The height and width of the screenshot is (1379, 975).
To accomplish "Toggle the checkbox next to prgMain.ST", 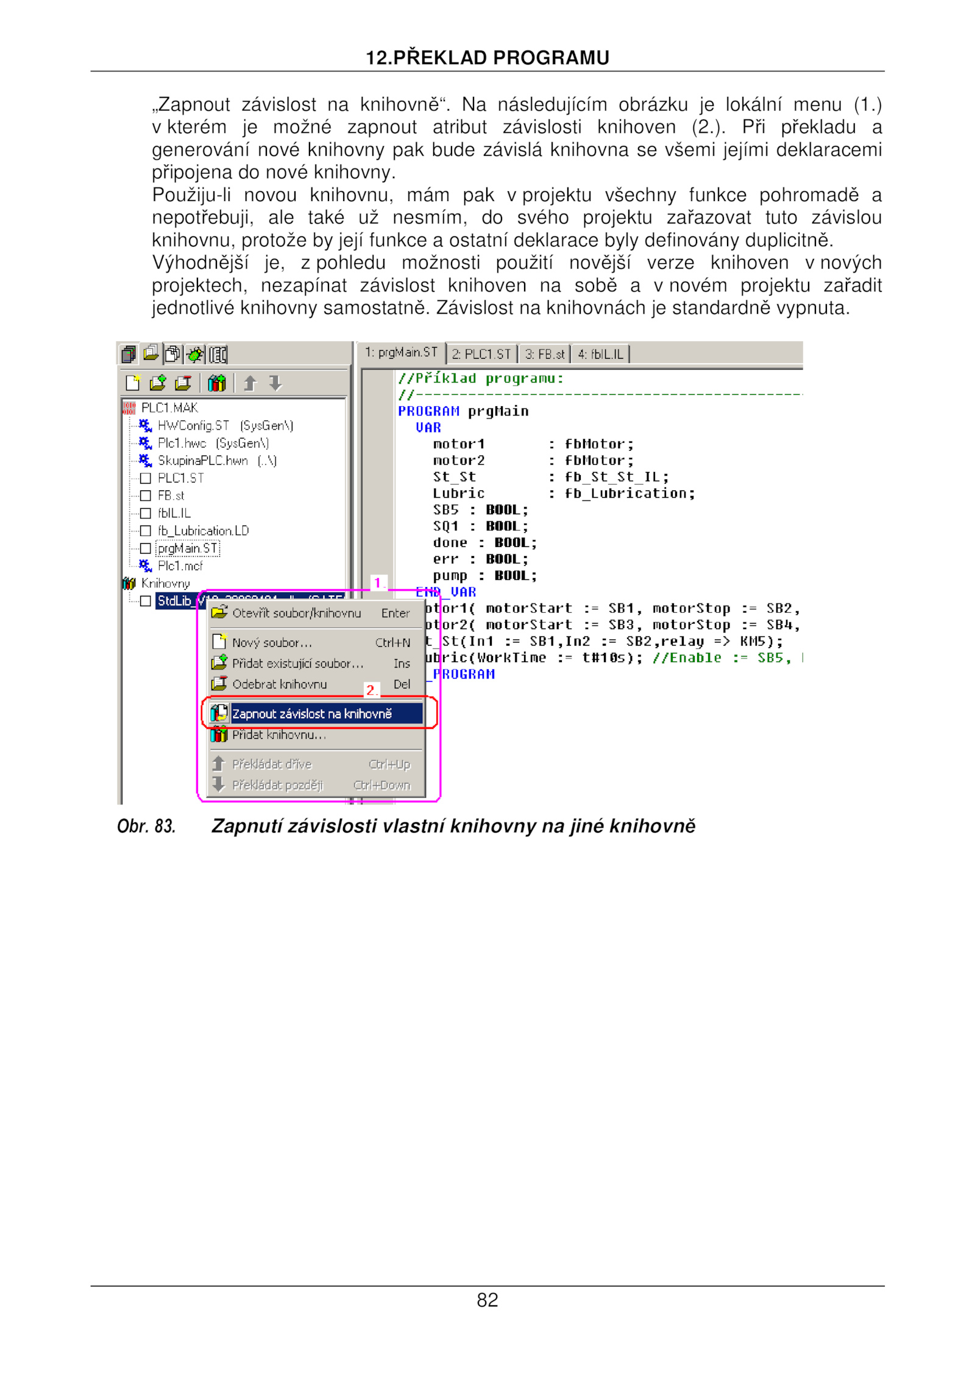I will (x=145, y=549).
